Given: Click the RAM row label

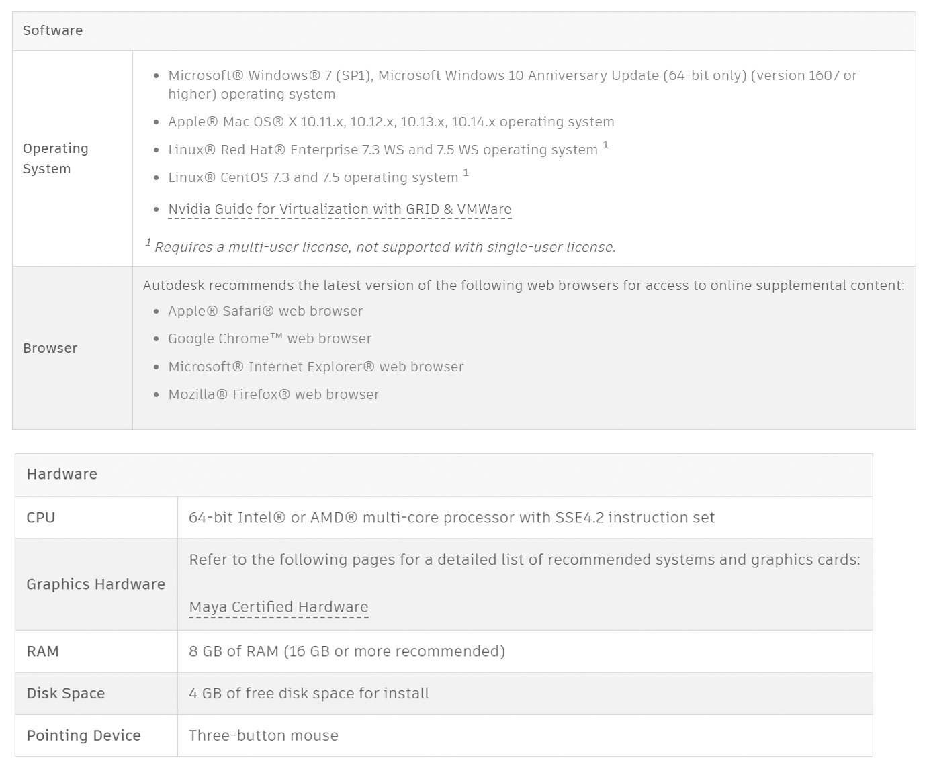Looking at the screenshot, I should coord(43,651).
